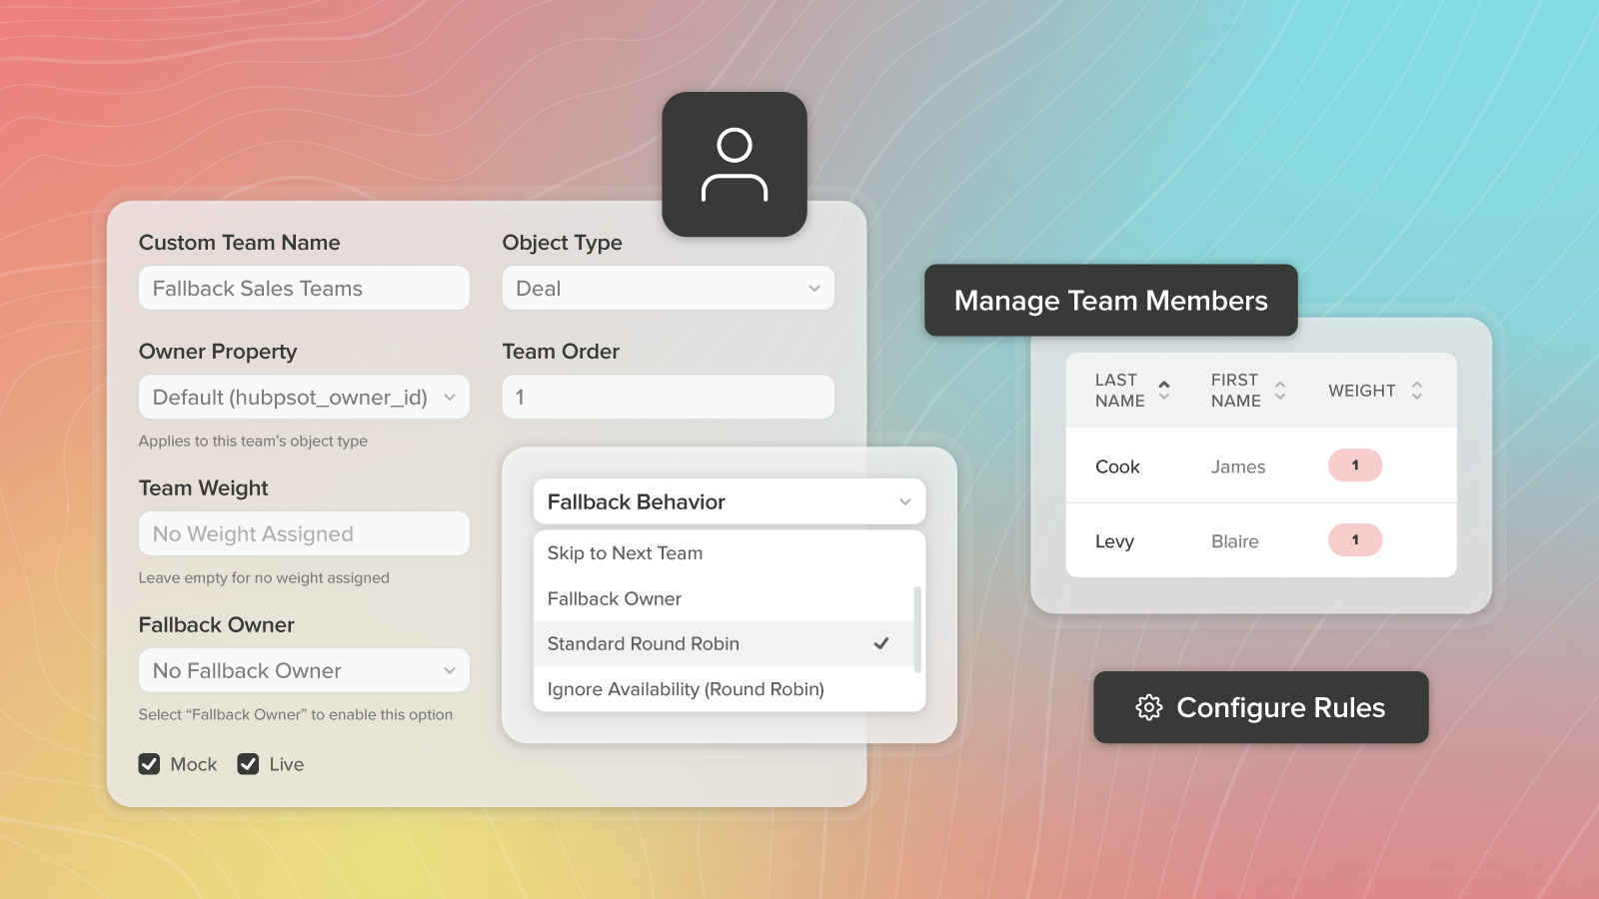Toggle the Live checkbox

pyautogui.click(x=248, y=764)
